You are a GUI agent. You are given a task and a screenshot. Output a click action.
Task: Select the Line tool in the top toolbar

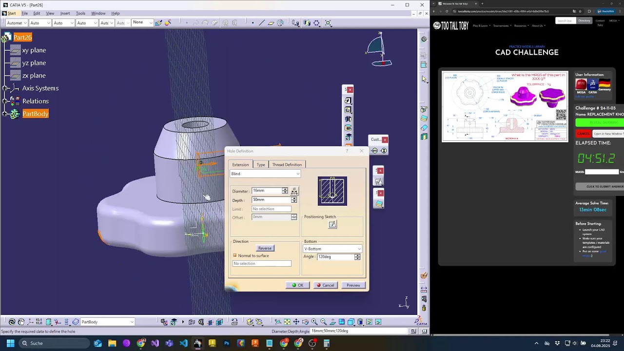click(x=262, y=23)
